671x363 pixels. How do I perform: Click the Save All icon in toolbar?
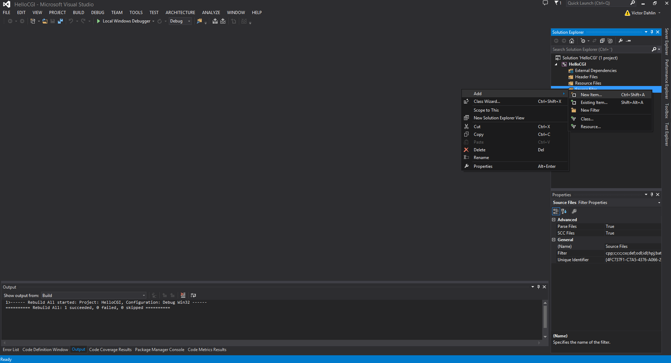tap(60, 21)
